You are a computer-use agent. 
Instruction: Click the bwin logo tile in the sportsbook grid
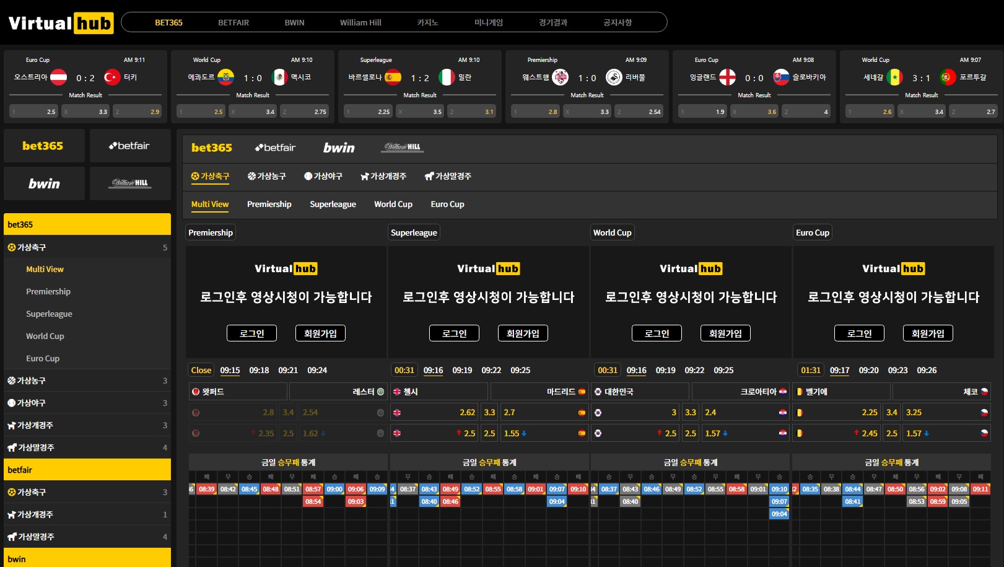(x=43, y=183)
